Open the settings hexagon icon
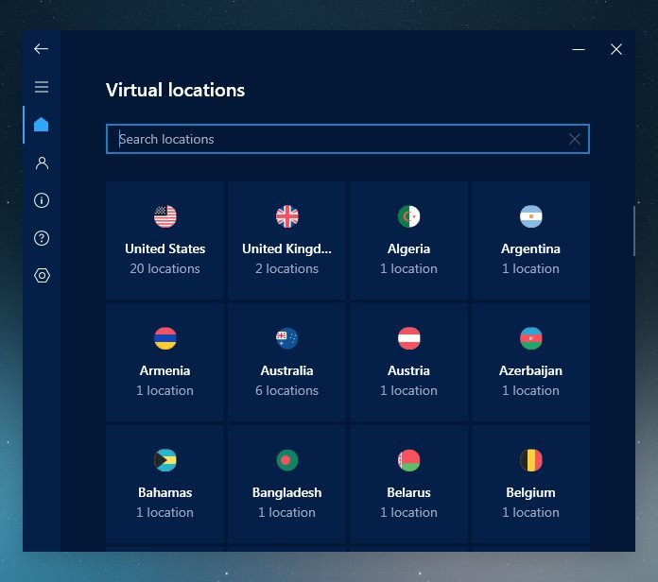Screen dimensions: 658x582 [x=41, y=276]
